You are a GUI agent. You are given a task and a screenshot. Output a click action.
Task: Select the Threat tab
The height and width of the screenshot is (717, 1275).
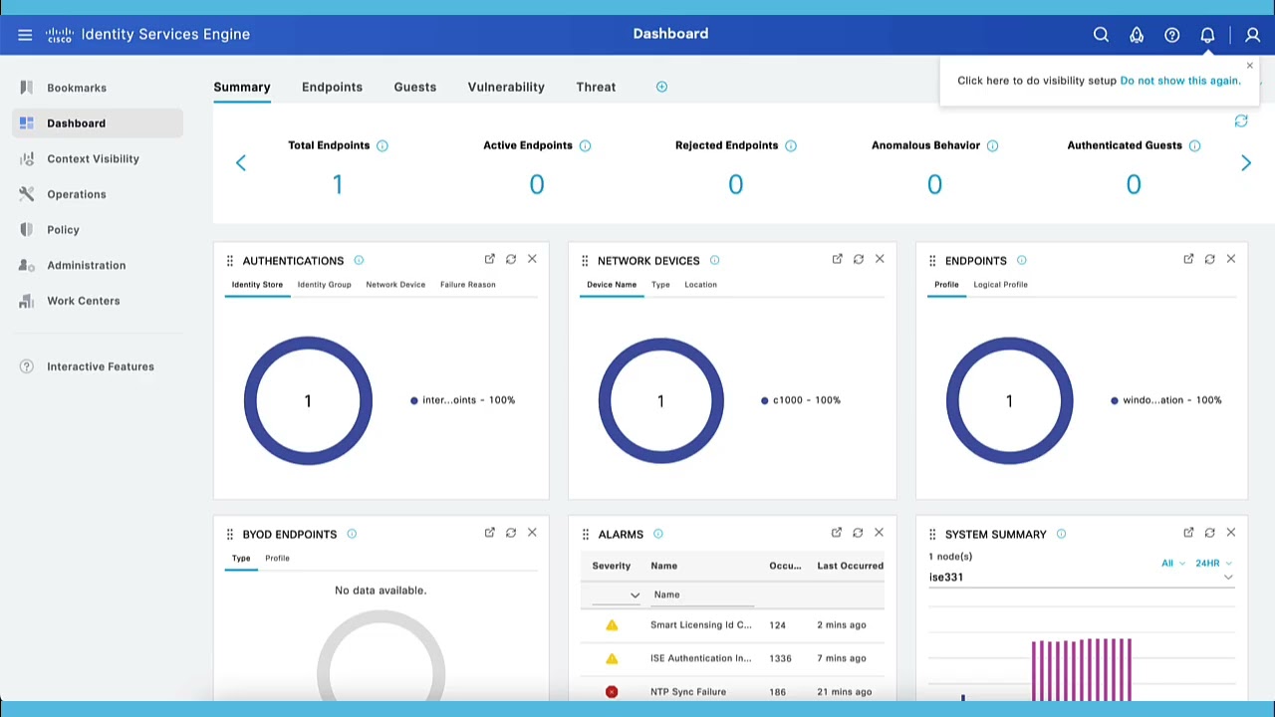[596, 87]
